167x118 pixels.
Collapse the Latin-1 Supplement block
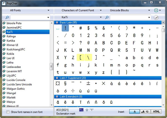[57, 78]
